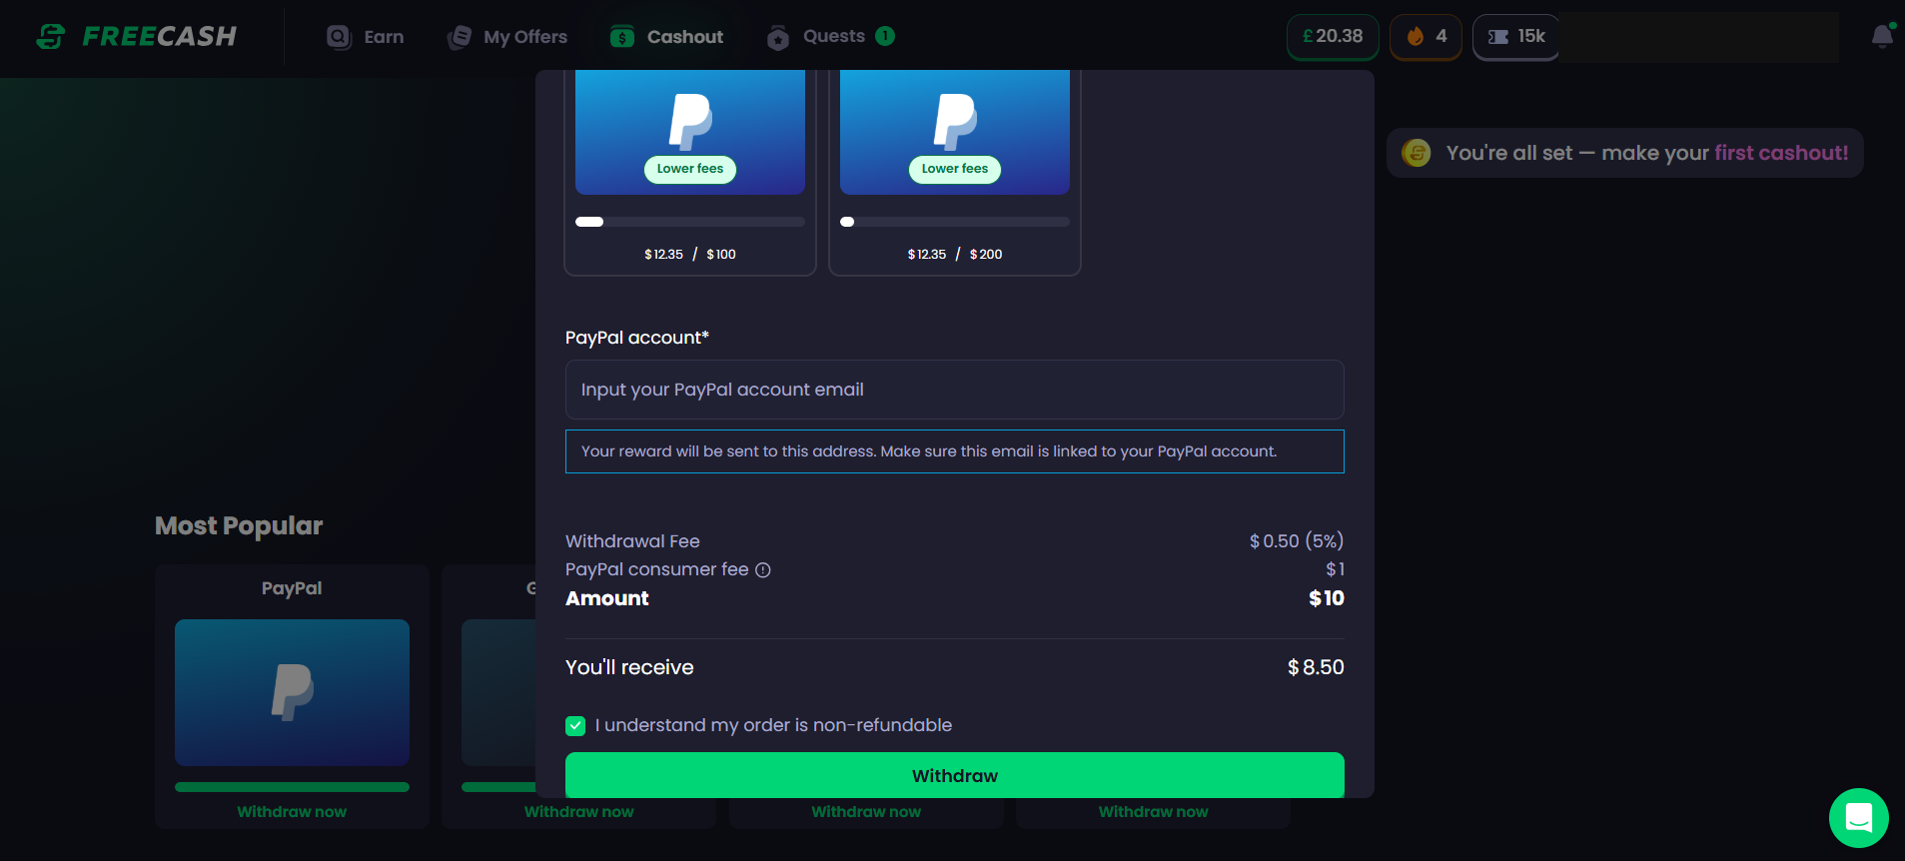1905x861 pixels.
Task: Click the 15k ticket icon
Action: point(1498,37)
